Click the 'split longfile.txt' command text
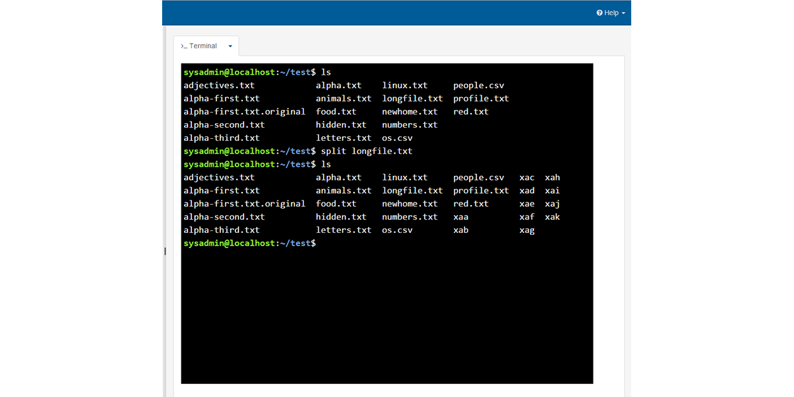 (x=367, y=151)
